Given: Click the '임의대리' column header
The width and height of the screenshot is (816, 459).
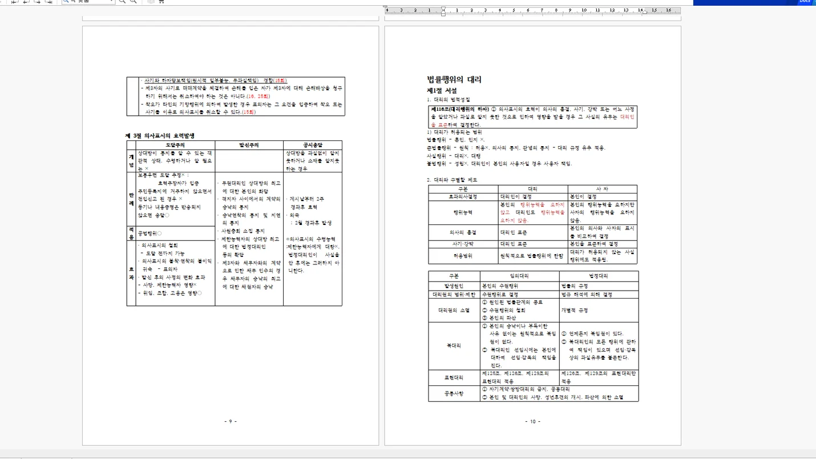Looking at the screenshot, I should (520, 275).
